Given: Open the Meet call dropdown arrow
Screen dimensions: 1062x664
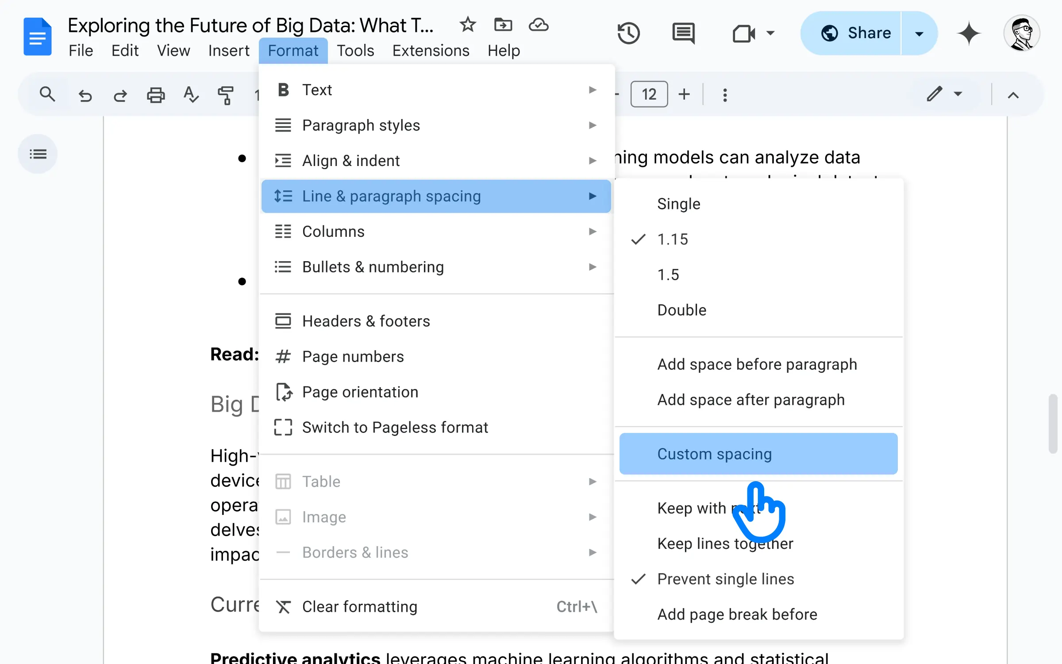Looking at the screenshot, I should tap(770, 33).
